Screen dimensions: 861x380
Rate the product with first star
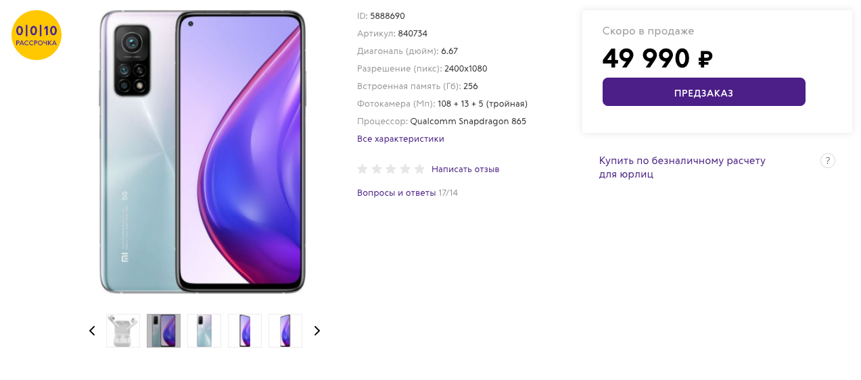pyautogui.click(x=363, y=169)
